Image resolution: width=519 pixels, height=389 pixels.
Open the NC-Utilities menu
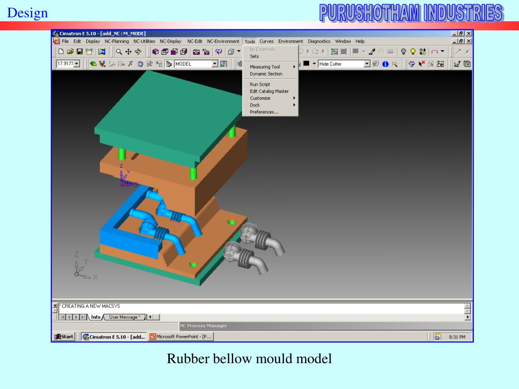[x=144, y=42]
